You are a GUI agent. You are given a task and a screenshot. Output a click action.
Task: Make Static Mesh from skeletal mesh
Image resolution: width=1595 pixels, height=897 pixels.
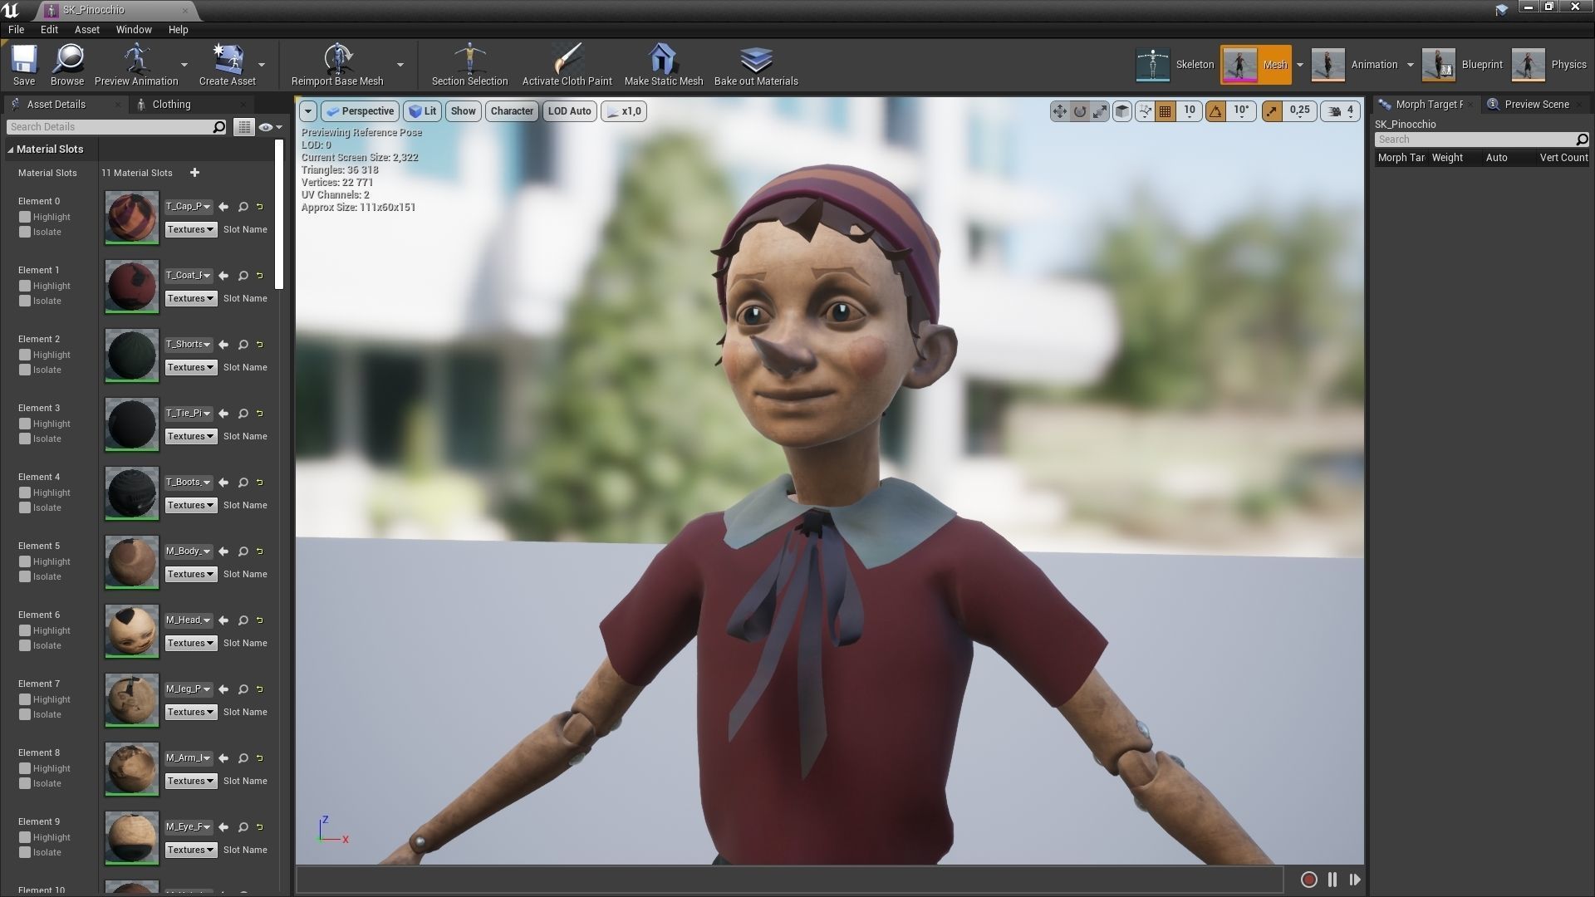click(x=663, y=65)
